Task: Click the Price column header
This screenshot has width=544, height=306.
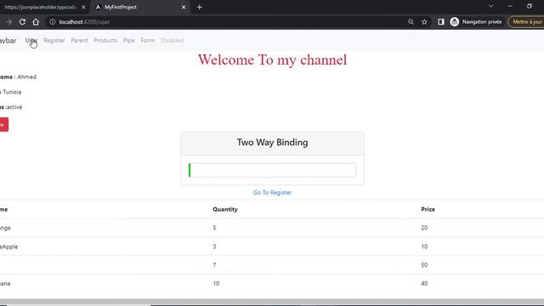Action: pos(428,209)
